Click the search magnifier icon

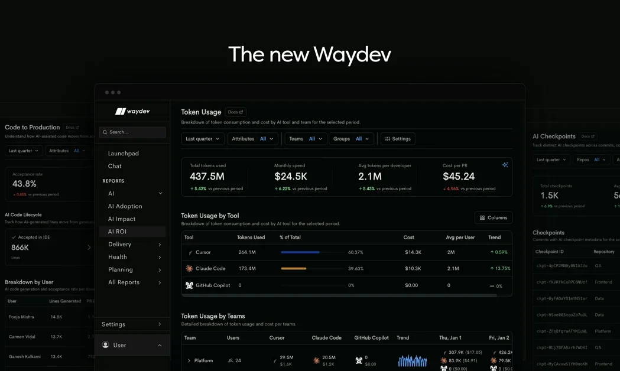tap(105, 132)
